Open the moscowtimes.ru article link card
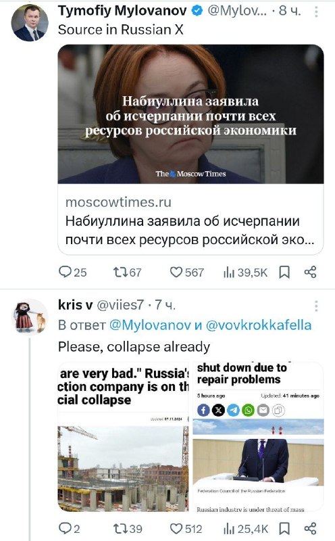 [x=190, y=149]
